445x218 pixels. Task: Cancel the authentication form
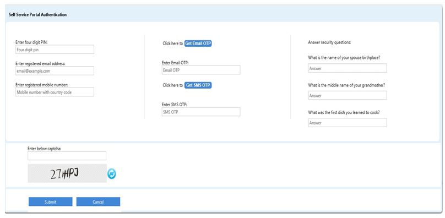pos(98,202)
